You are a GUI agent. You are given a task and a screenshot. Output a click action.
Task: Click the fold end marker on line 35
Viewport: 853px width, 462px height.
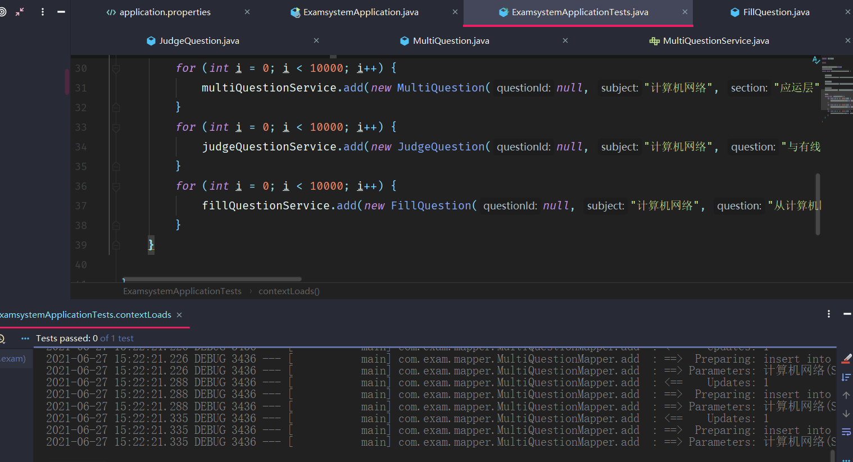coord(116,166)
